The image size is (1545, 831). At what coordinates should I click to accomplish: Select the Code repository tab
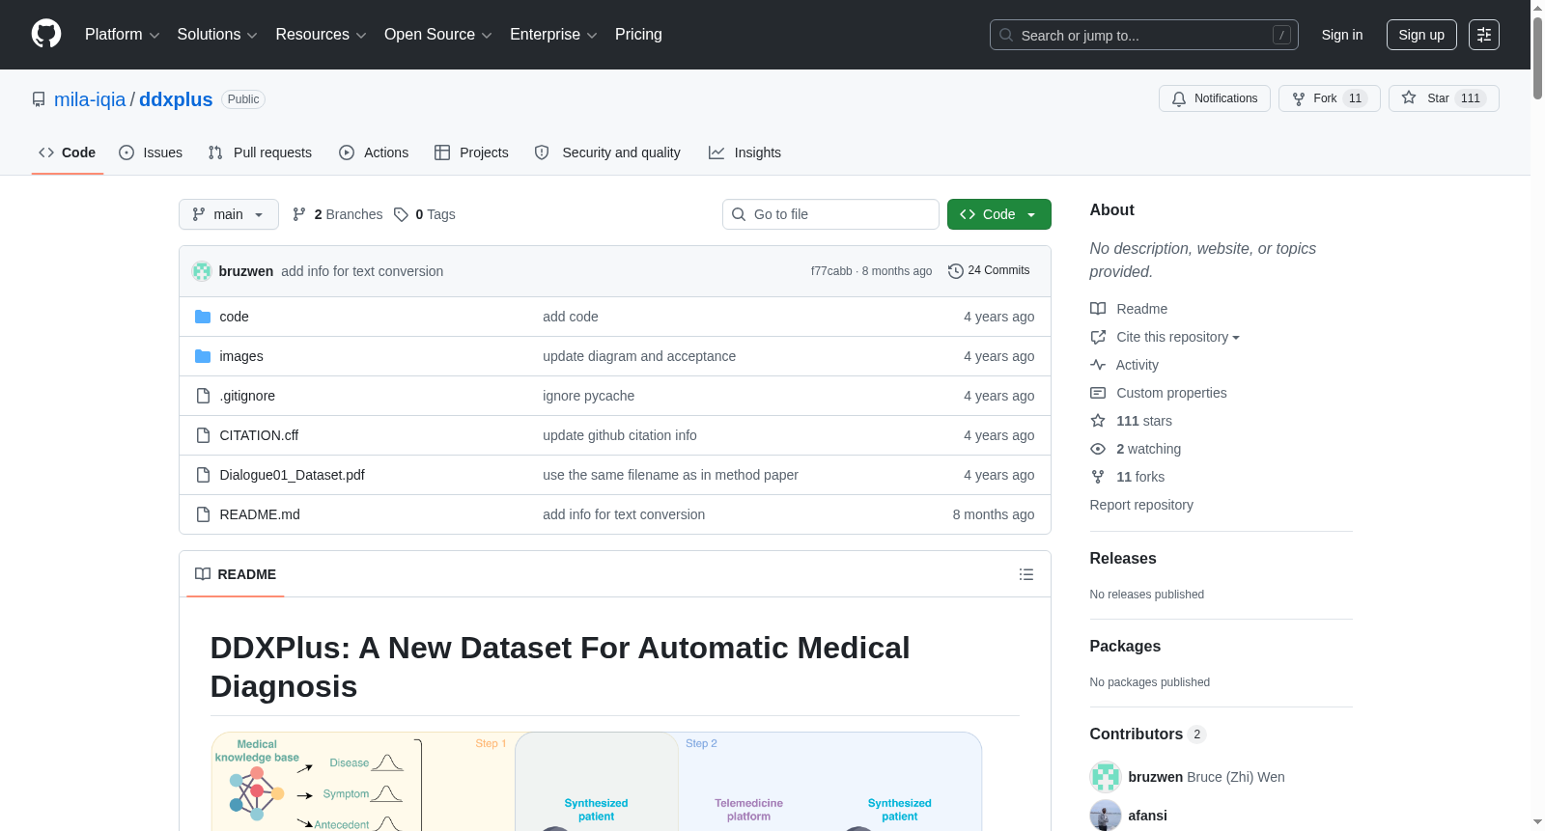(68, 152)
